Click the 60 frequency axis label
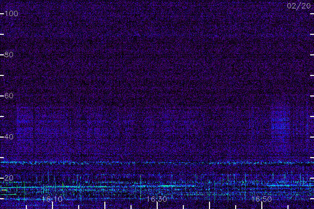The image size is (314, 209). [9, 95]
